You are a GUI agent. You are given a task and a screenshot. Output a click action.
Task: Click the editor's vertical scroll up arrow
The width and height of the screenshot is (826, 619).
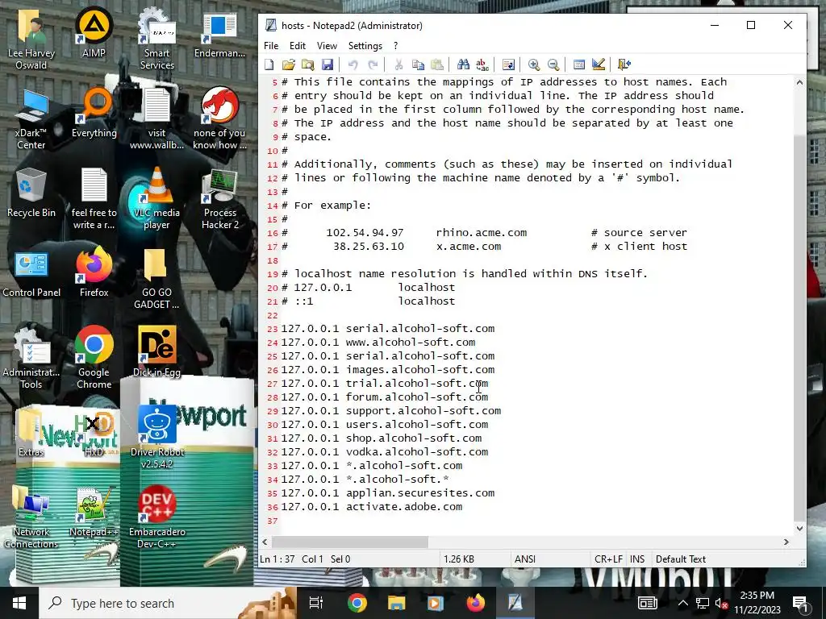click(x=799, y=82)
